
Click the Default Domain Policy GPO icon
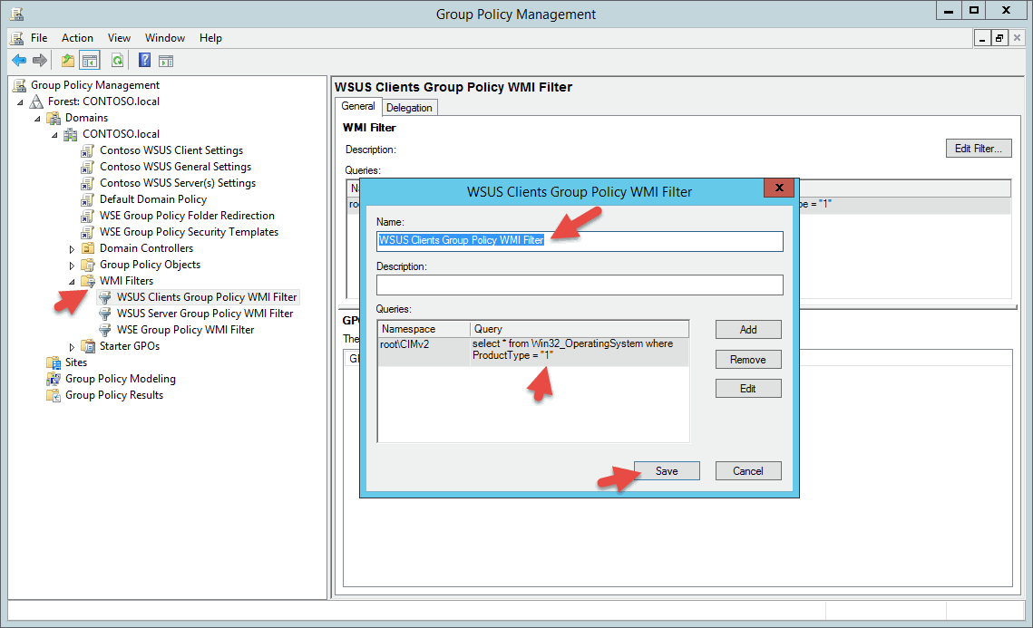pyautogui.click(x=88, y=199)
